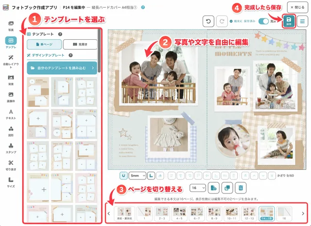Open the 自動レイアウト auto-layout tool
Image resolution: width=311 pixels, height=226 pixels.
[11, 62]
